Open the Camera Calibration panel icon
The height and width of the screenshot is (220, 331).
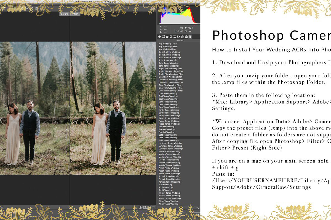click(x=186, y=37)
